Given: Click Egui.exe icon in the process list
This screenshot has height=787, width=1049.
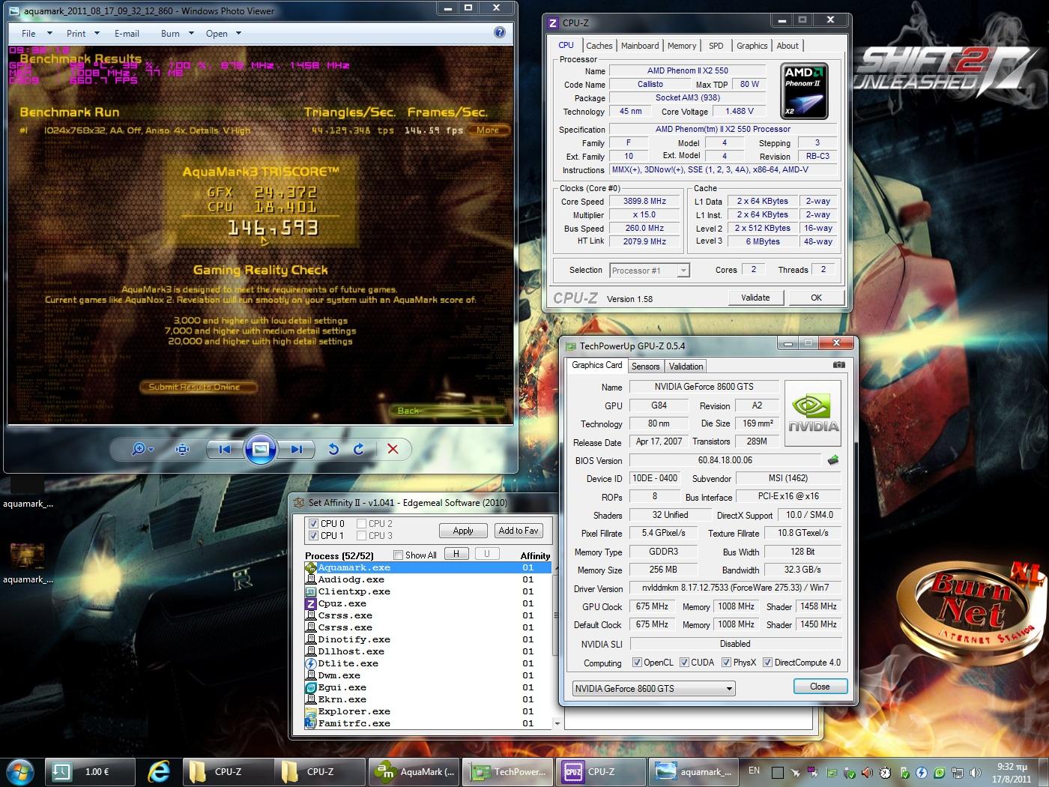Looking at the screenshot, I should [x=311, y=687].
